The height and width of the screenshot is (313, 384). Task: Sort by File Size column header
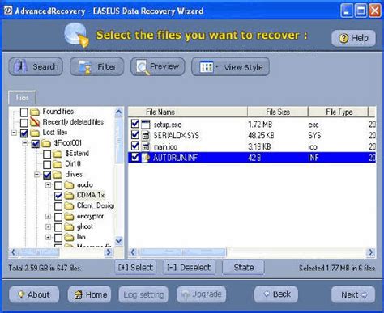pyautogui.click(x=278, y=112)
